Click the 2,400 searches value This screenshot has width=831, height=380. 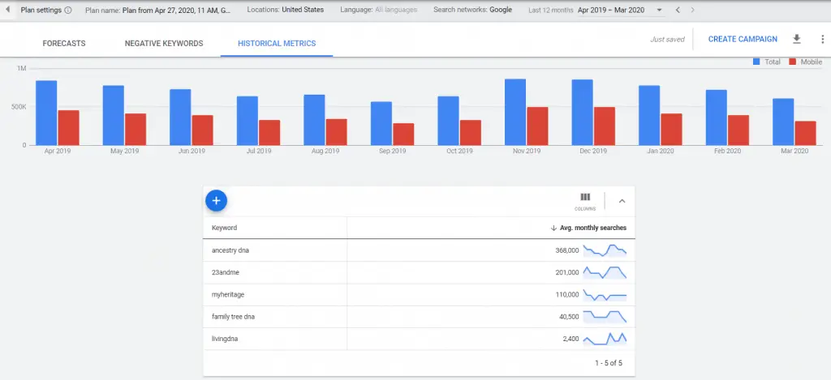click(571, 339)
